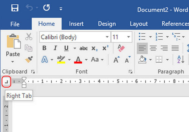Open the Change Case Aa menu
189x132 pixels.
(x=98, y=60)
